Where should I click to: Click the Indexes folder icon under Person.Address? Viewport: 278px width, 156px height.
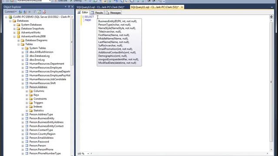point(31,107)
